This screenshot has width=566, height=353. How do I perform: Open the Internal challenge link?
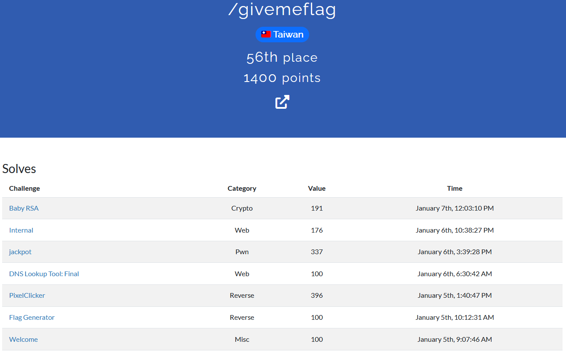click(21, 230)
